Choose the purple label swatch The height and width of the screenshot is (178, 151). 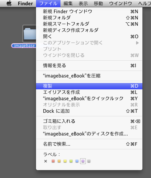(x=83, y=161)
